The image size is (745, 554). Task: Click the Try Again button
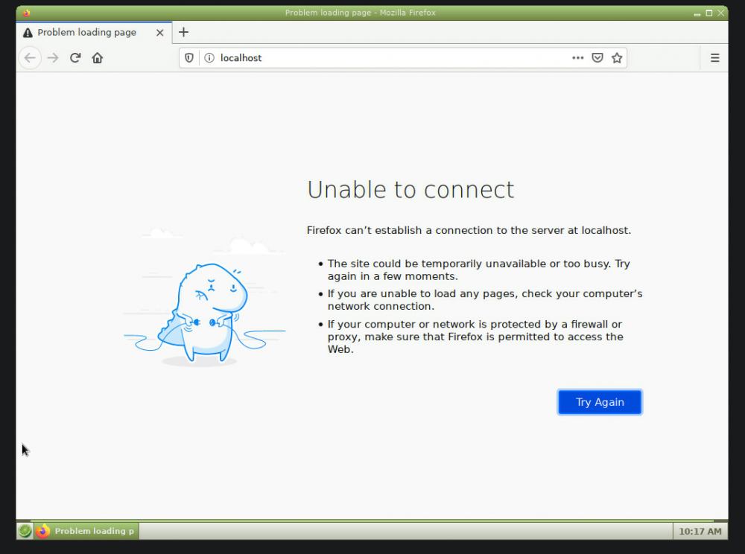click(x=600, y=402)
